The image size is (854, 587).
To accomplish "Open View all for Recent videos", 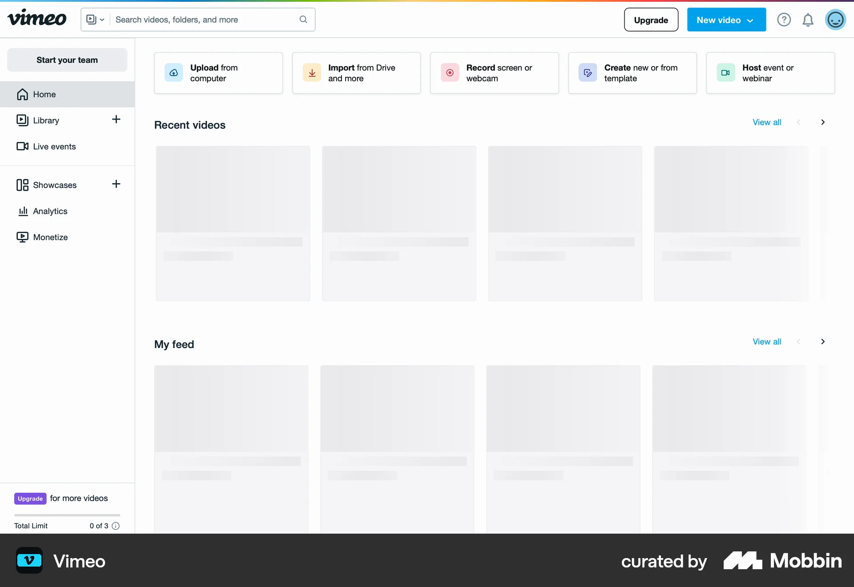I will pos(766,122).
